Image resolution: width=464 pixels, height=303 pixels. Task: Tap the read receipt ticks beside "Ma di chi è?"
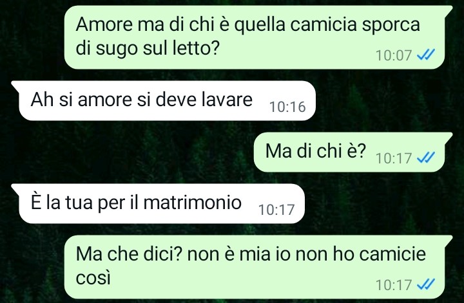coord(426,158)
